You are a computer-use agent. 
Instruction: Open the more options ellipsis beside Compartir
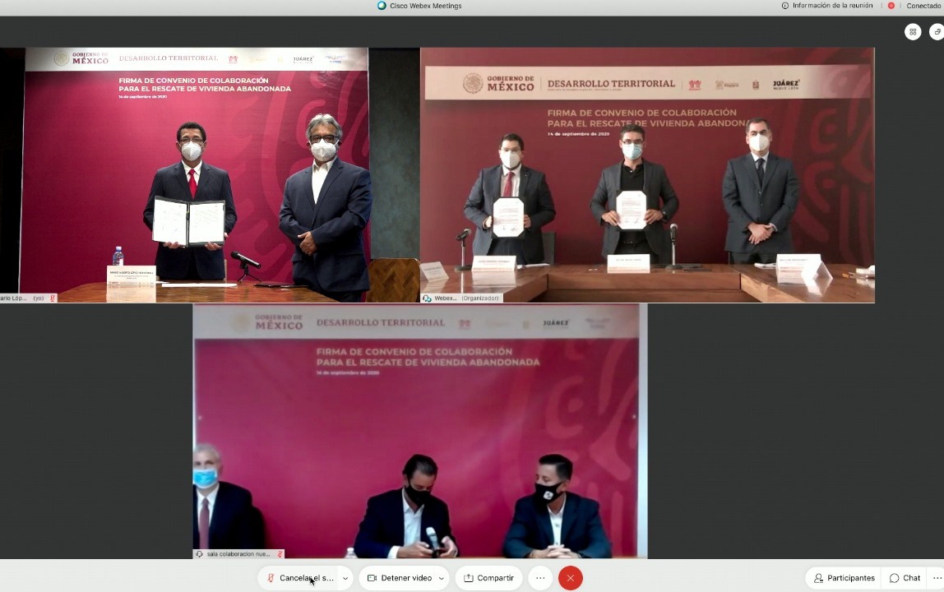click(540, 578)
